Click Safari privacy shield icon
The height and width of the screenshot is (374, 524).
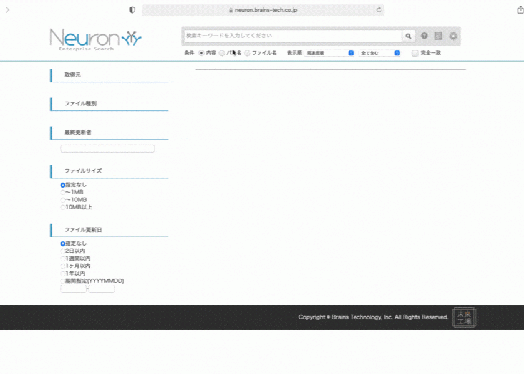tap(132, 10)
